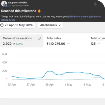Click the @Deep Sehta mention
105x105 pixels.
[8, 20]
